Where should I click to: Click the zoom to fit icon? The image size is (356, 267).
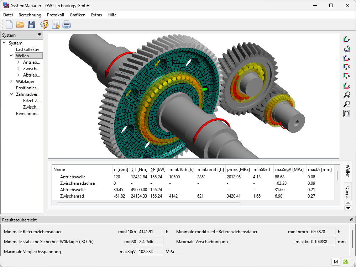(x=346, y=113)
